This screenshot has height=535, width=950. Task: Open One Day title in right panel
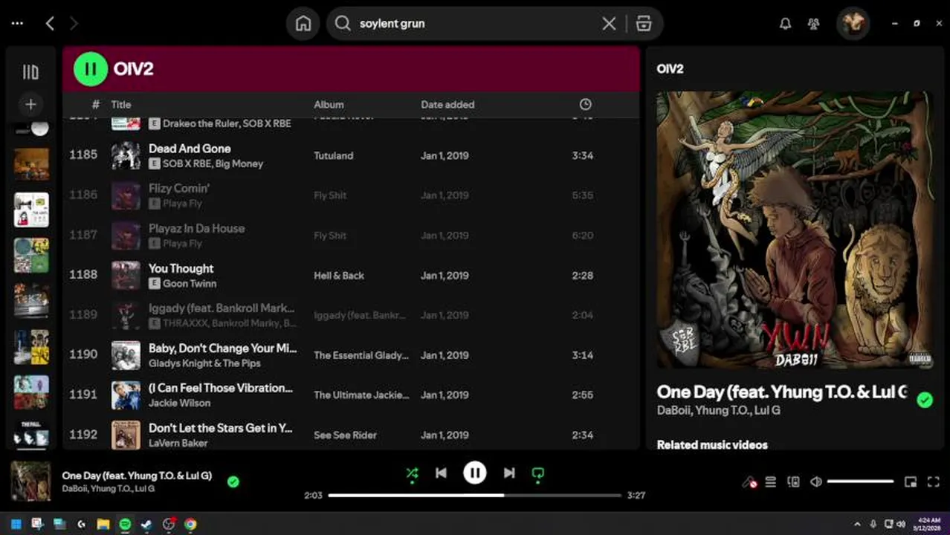click(x=782, y=392)
